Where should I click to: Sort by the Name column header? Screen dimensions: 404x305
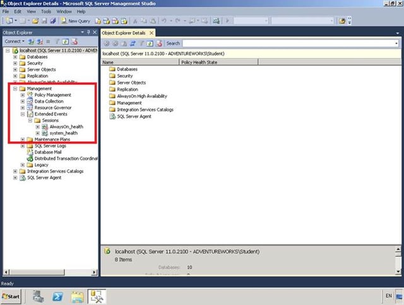140,62
